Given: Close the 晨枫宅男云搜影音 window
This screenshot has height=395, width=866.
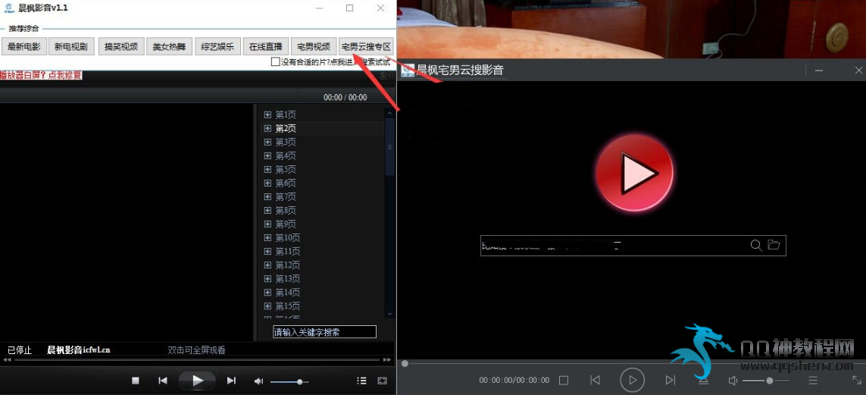Looking at the screenshot, I should coord(858,71).
